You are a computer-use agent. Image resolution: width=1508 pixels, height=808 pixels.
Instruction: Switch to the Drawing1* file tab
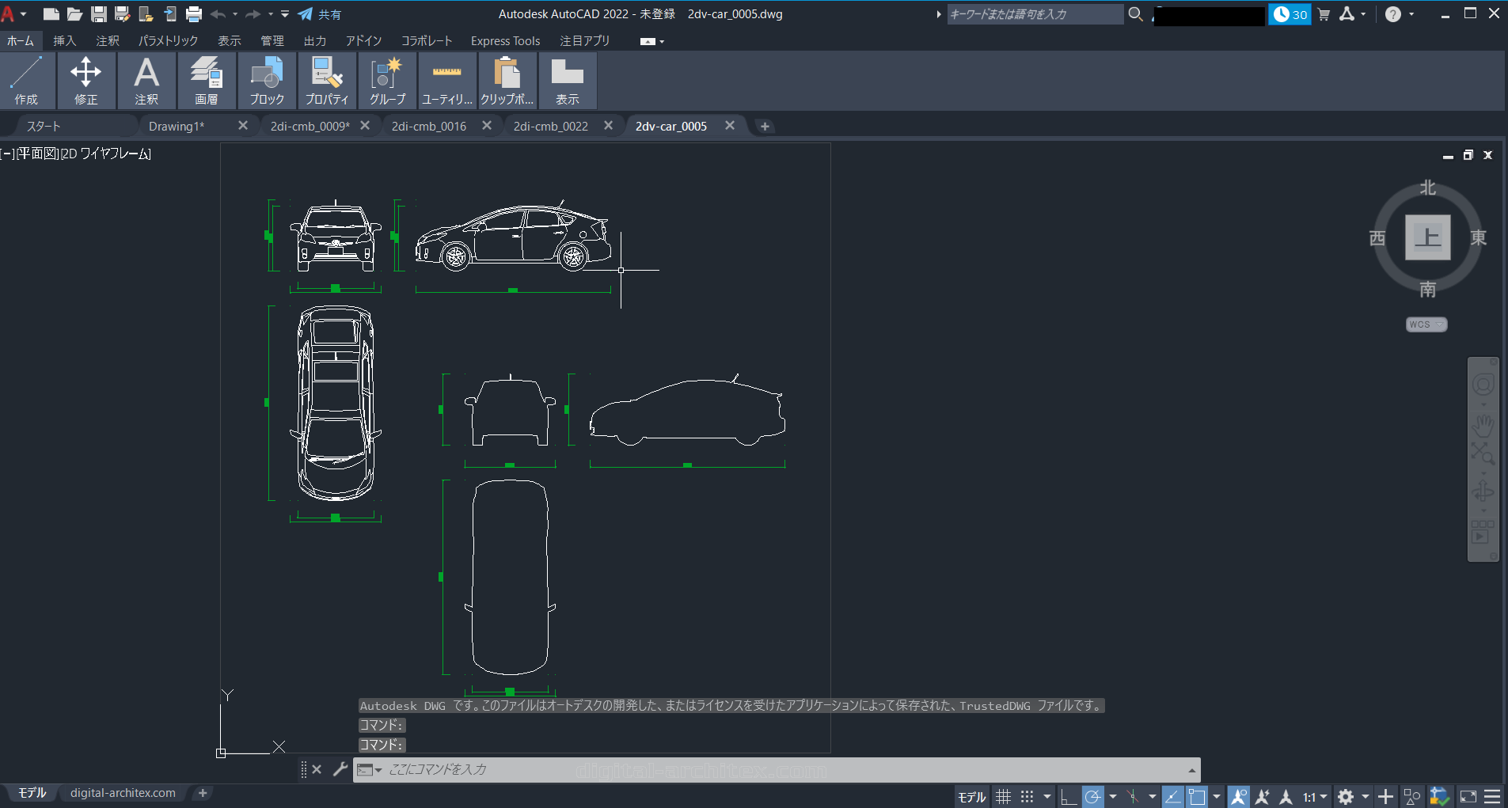click(177, 126)
